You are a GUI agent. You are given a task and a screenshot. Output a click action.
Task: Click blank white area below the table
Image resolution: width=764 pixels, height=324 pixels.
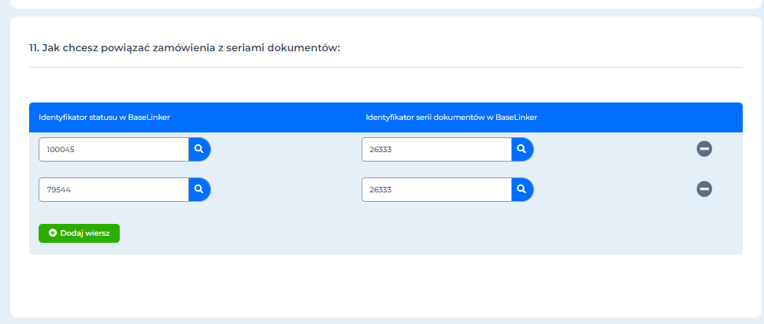click(x=386, y=285)
